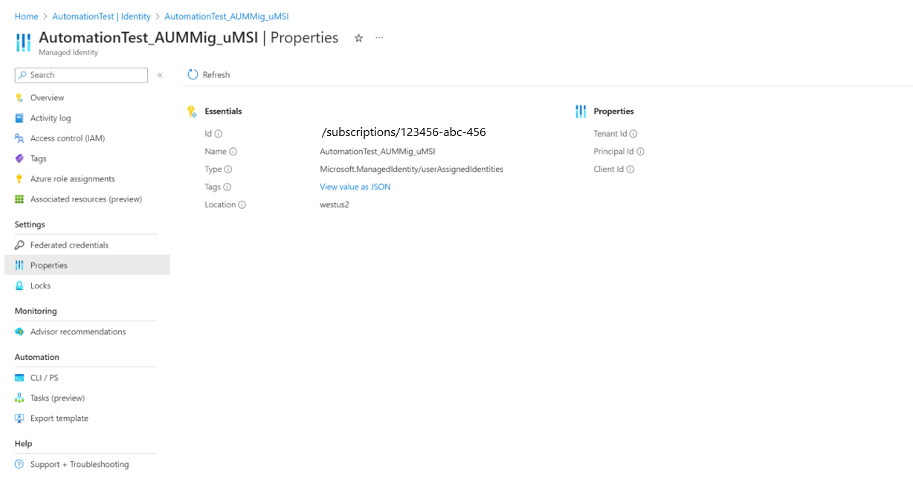Viewport: 913px width, 484px height.
Task: Click the Managed Identity icon beside title
Action: (23, 42)
